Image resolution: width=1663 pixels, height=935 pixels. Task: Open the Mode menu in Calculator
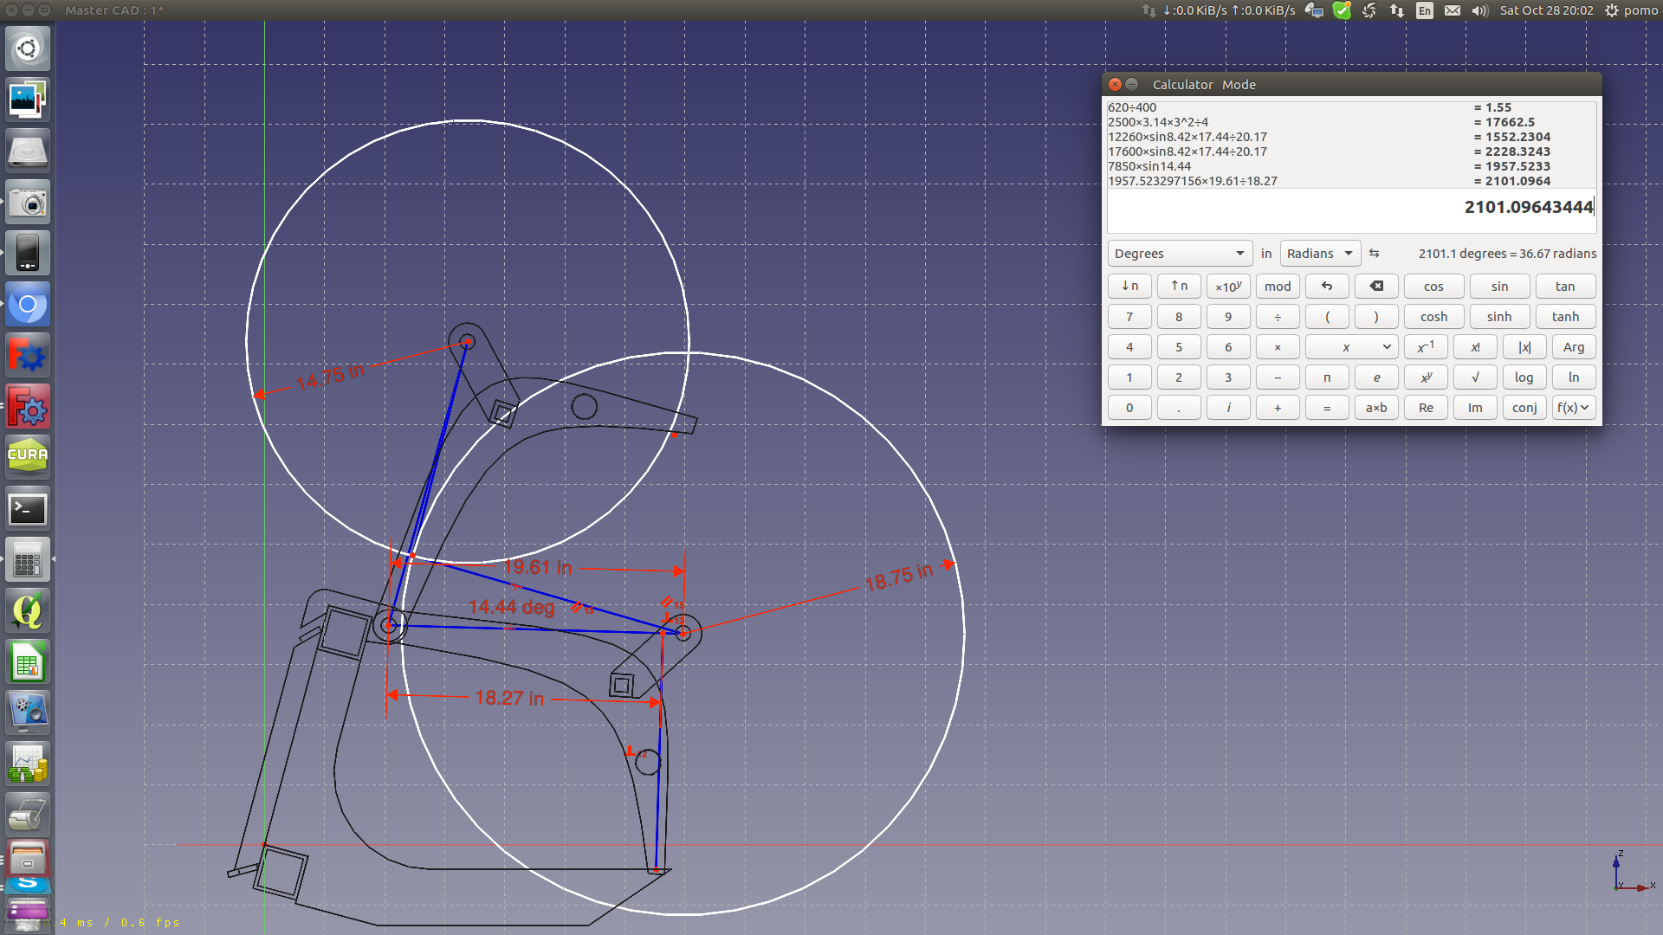point(1239,85)
